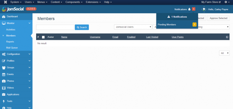
Task: Expand the Events section chevron
Action: tap(29, 74)
